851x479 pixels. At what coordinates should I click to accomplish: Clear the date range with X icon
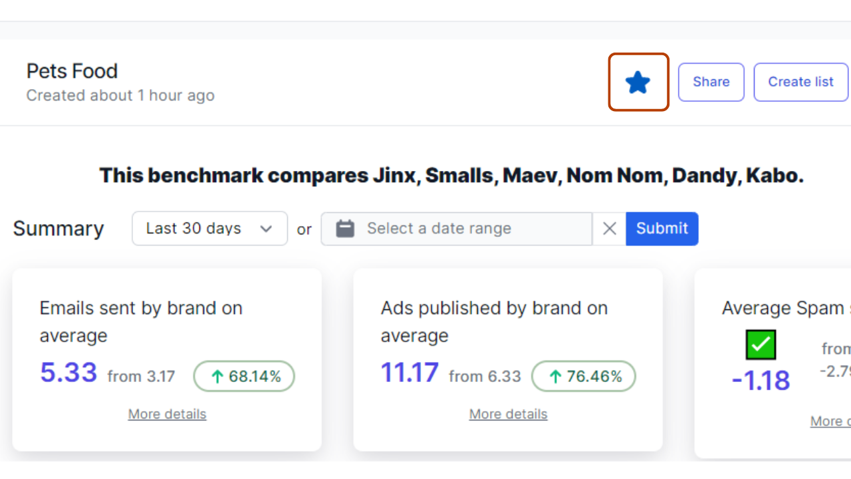pos(609,228)
